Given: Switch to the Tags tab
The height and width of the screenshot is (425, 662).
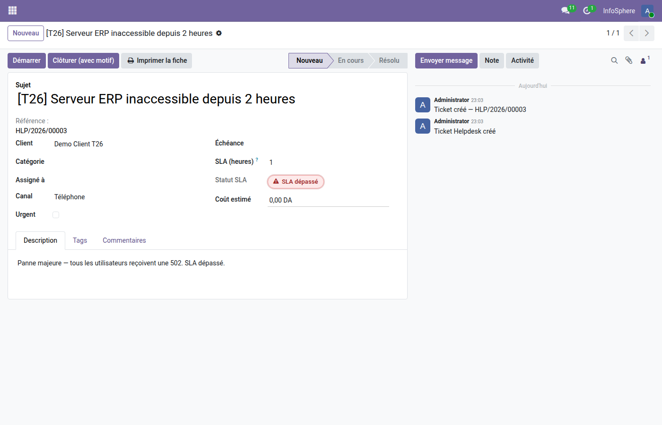Looking at the screenshot, I should point(79,240).
